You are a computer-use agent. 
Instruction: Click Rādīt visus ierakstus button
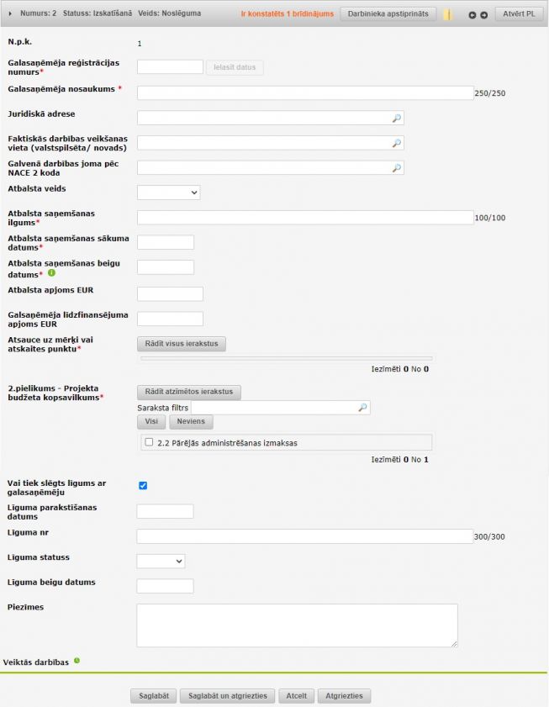[x=181, y=344]
